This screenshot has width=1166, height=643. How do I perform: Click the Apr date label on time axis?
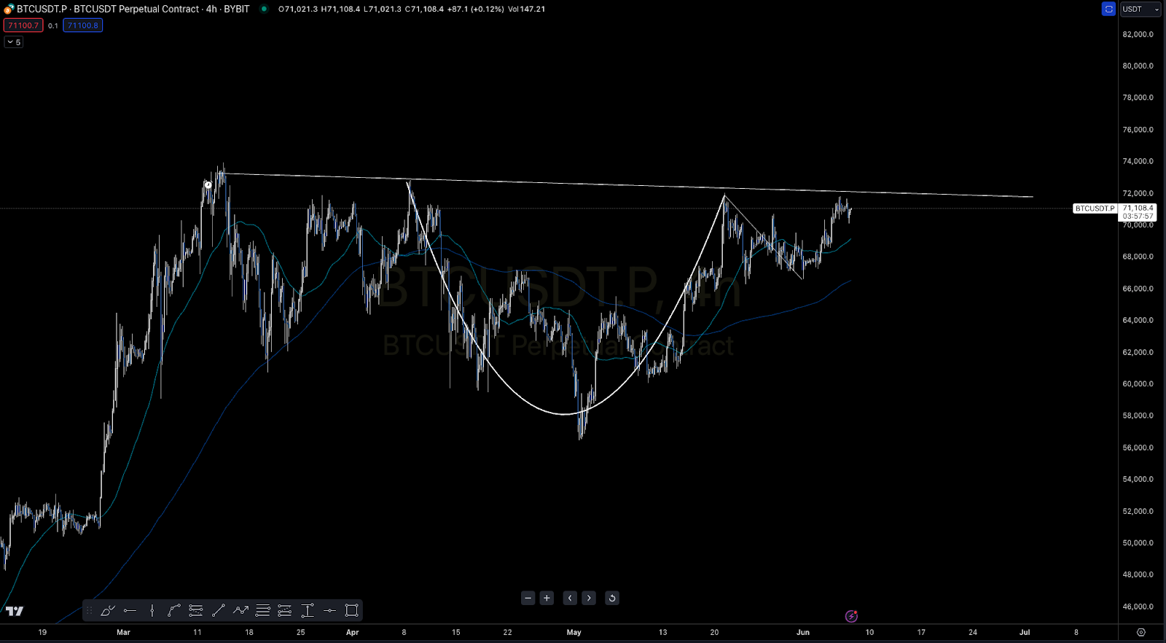(353, 632)
